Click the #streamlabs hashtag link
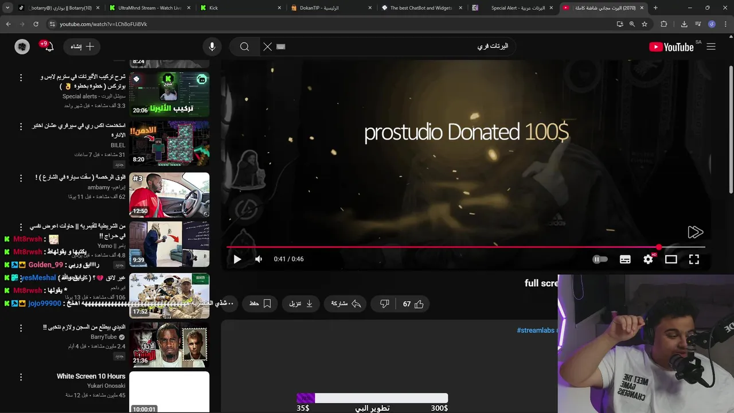Screen dimensions: 734x413 pyautogui.click(x=536, y=330)
